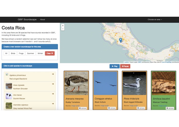Open Black Vulture image source link
179x127 pixels.
(102, 106)
